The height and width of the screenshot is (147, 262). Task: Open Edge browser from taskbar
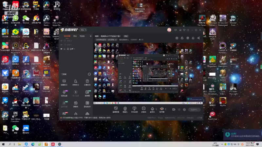[x=33, y=144]
